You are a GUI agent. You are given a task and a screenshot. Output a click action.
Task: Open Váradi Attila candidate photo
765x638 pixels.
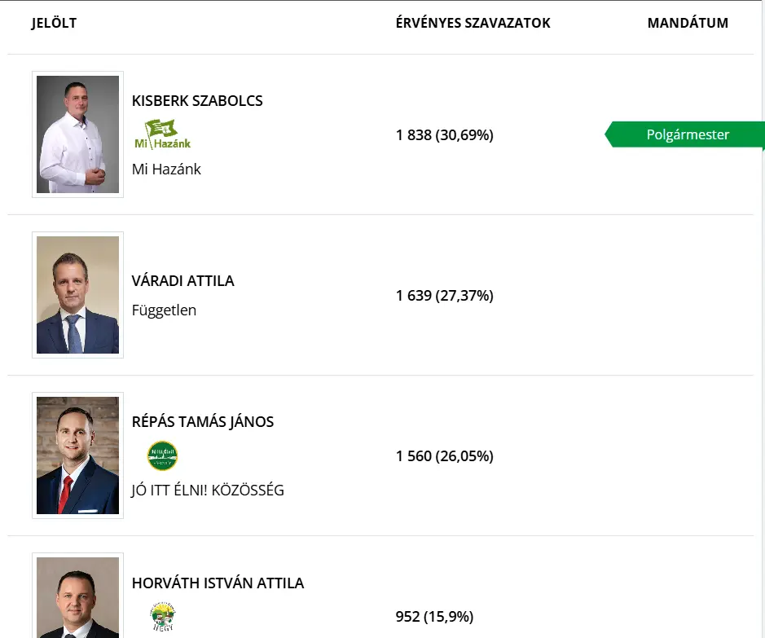[x=77, y=295]
